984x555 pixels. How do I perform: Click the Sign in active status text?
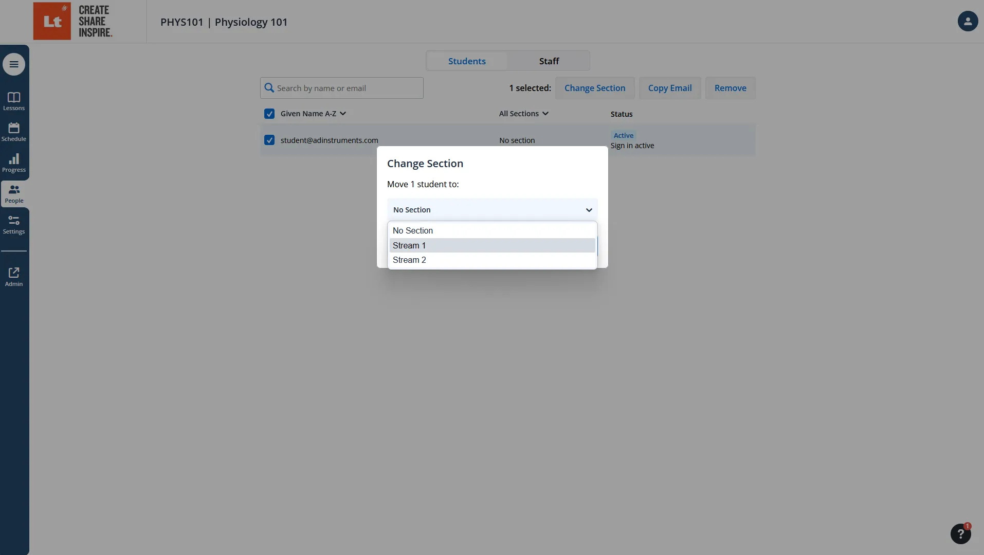tap(632, 146)
